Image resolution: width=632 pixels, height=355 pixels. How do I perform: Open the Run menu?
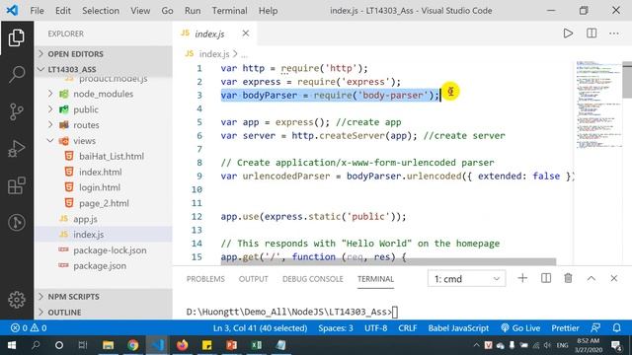tap(193, 11)
